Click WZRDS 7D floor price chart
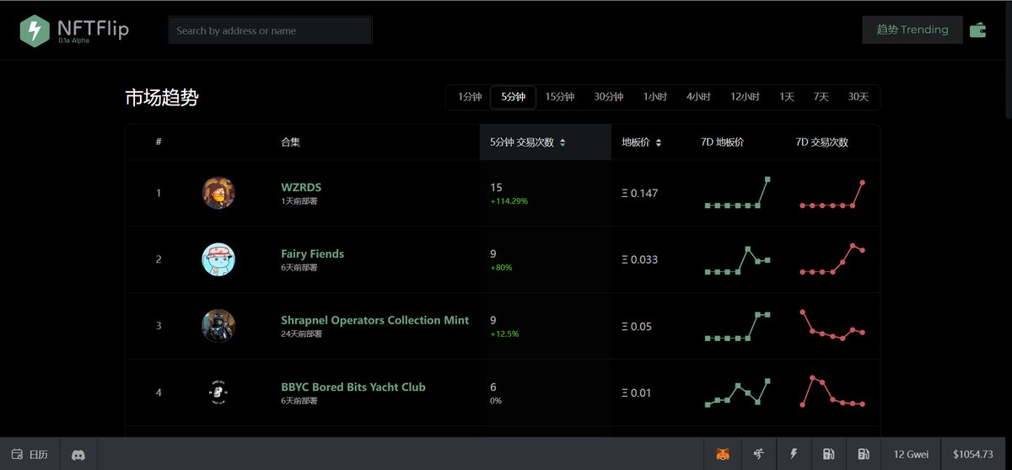1012x470 pixels. point(737,192)
